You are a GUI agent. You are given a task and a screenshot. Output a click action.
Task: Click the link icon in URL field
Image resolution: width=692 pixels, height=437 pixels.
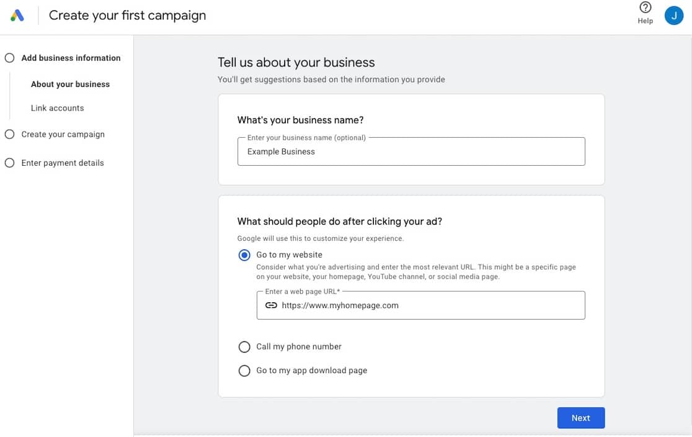tap(271, 305)
